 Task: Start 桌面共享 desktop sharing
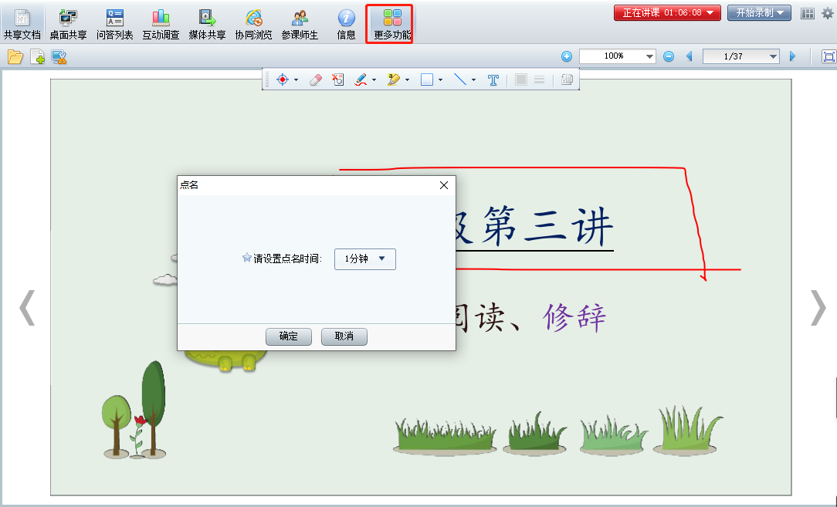[68, 24]
